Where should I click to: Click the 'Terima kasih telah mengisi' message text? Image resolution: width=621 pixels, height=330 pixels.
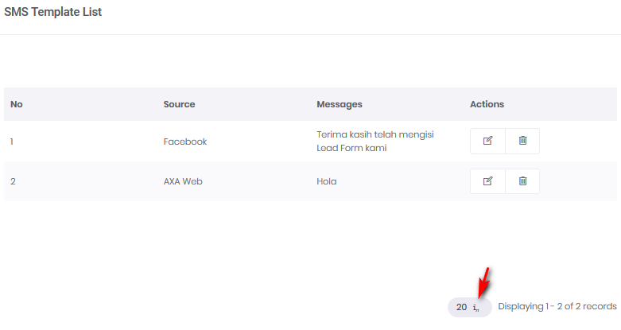tap(375, 134)
